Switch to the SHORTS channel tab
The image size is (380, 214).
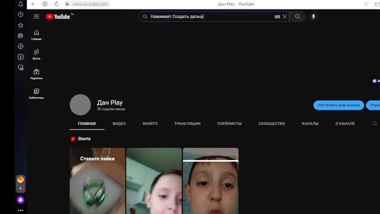150,124
